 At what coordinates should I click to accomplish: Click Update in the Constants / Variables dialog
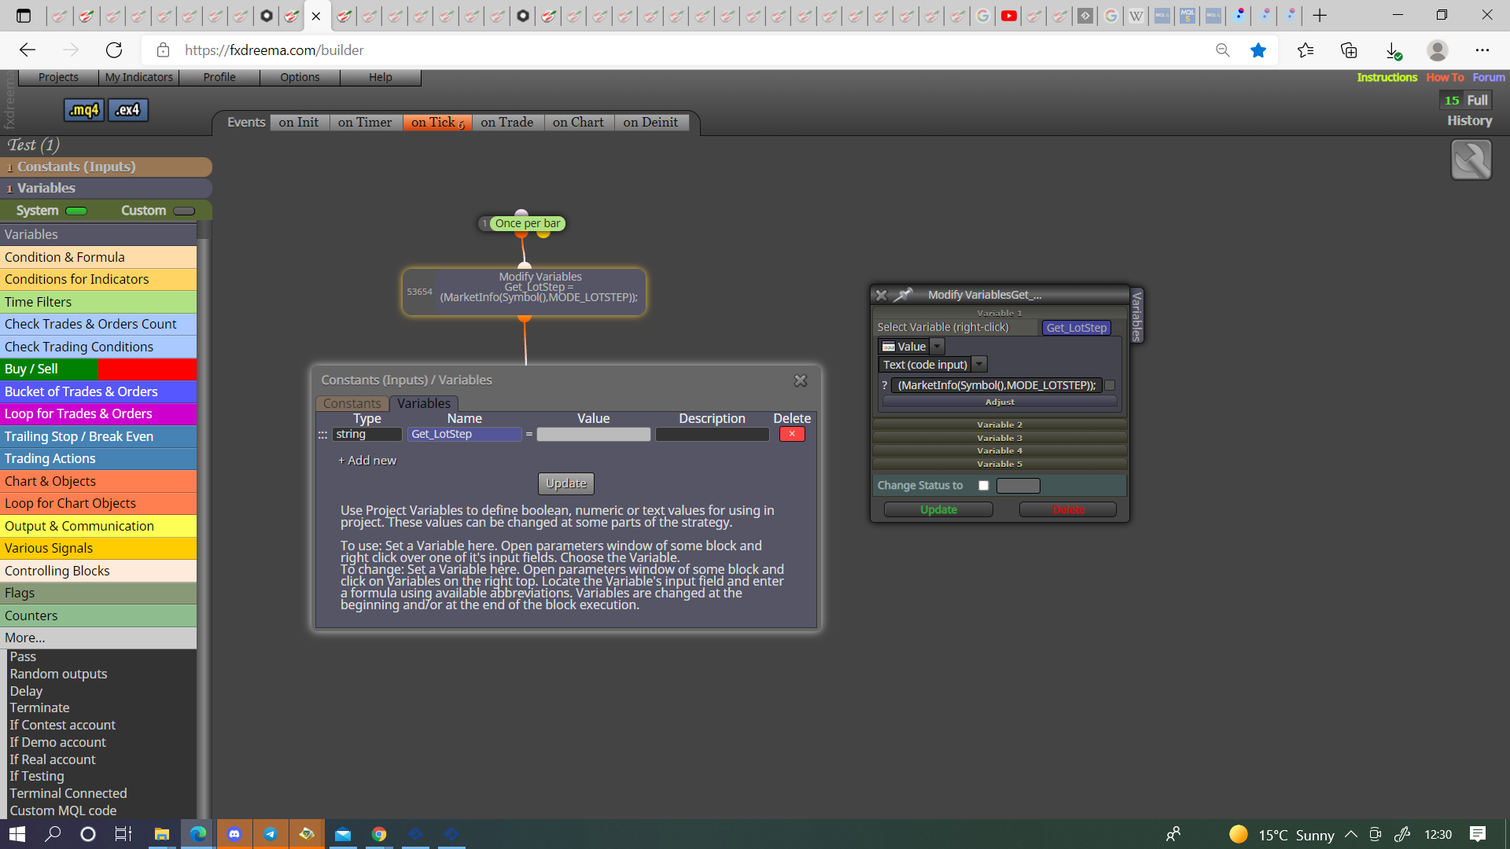point(566,483)
